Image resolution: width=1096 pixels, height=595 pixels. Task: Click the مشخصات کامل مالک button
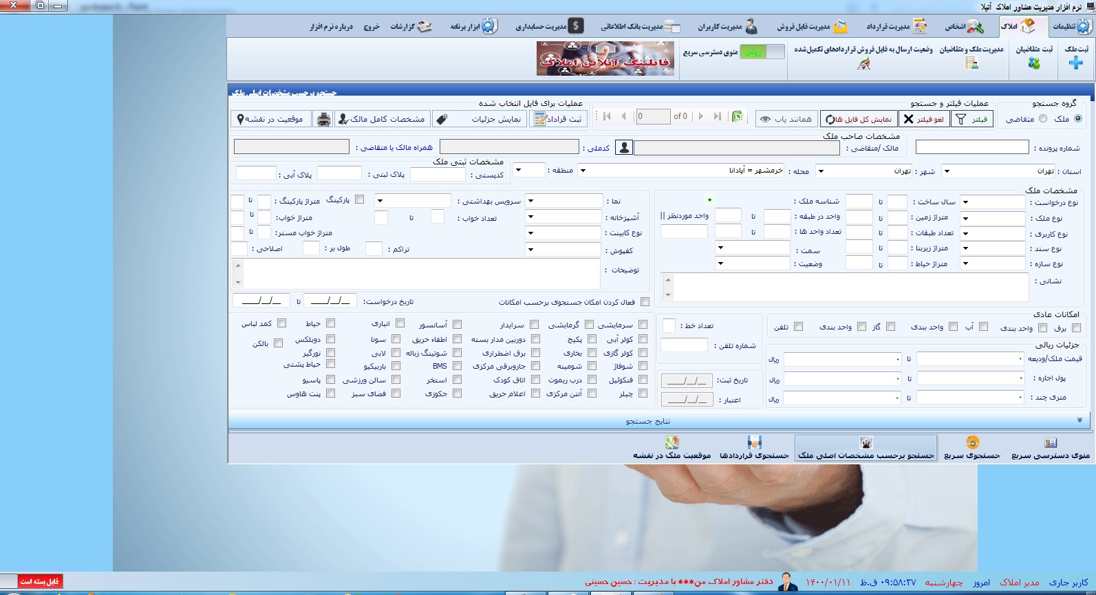tap(383, 119)
